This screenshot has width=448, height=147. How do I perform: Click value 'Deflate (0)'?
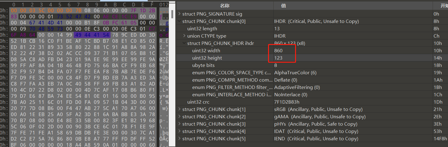[x=286, y=80]
